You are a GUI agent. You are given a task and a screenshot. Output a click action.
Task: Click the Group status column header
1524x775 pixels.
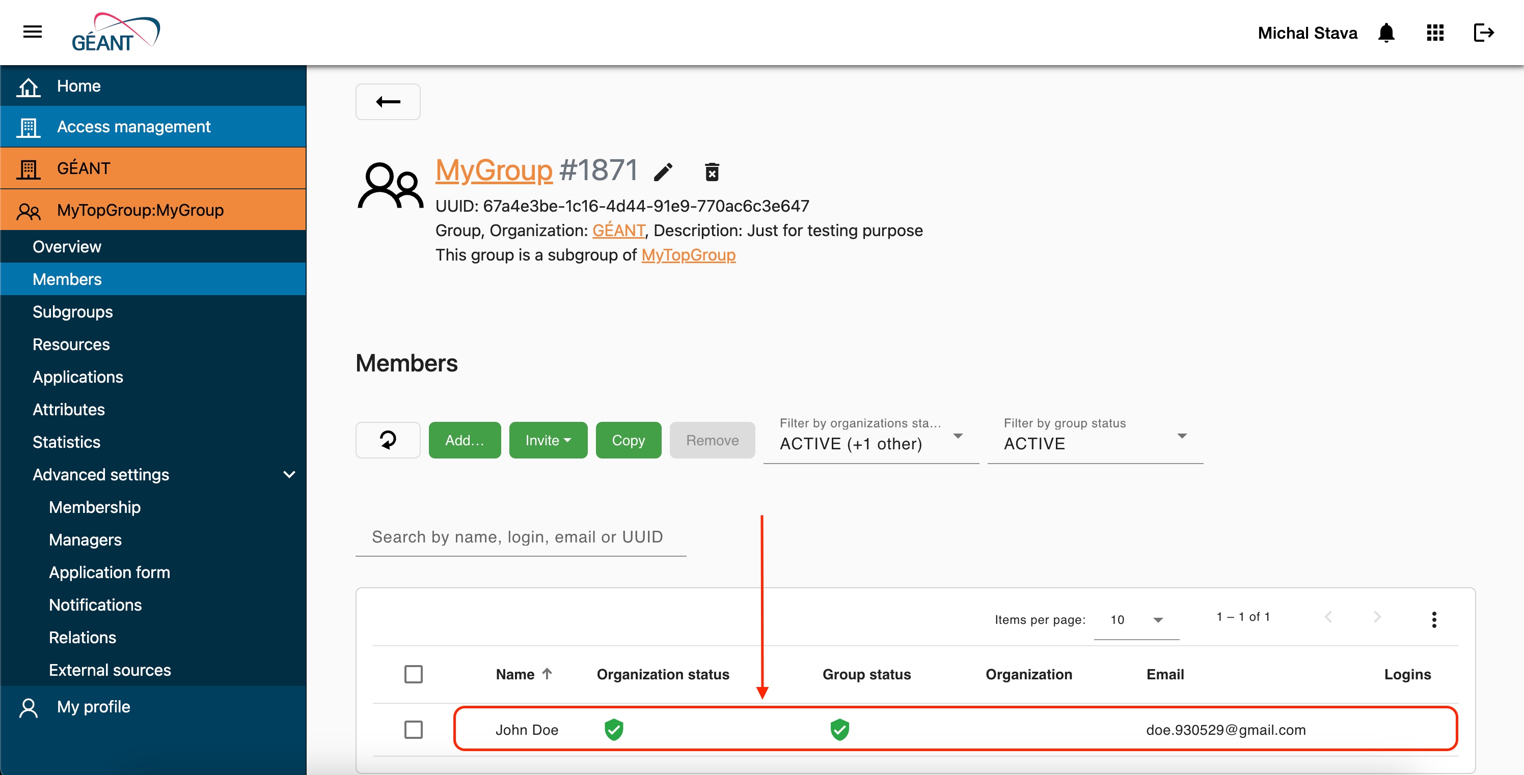pos(866,674)
